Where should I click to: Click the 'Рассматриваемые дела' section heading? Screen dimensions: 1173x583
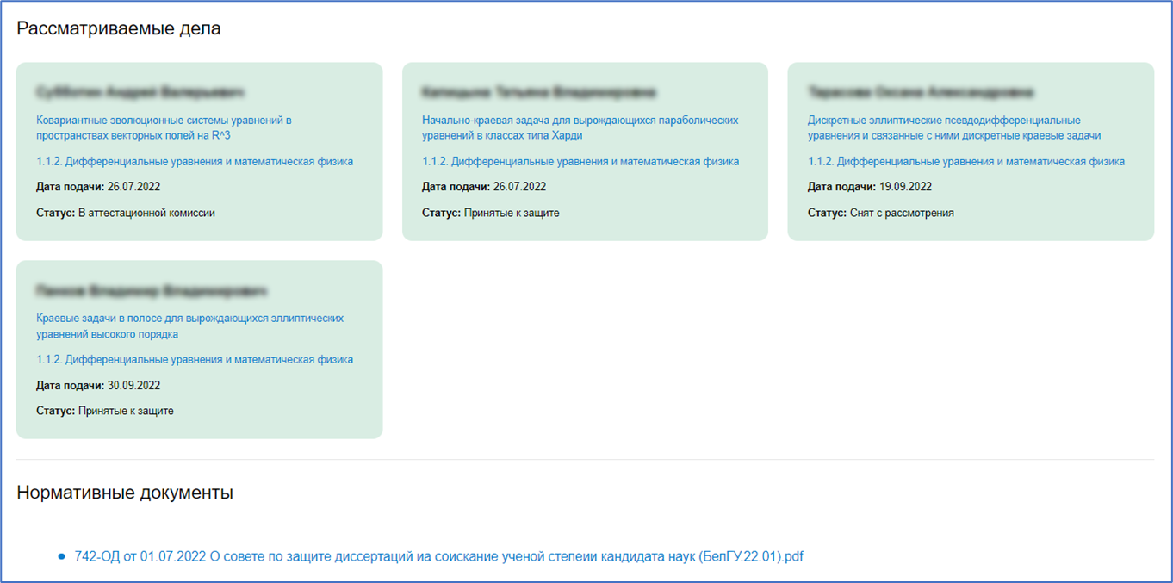[119, 28]
